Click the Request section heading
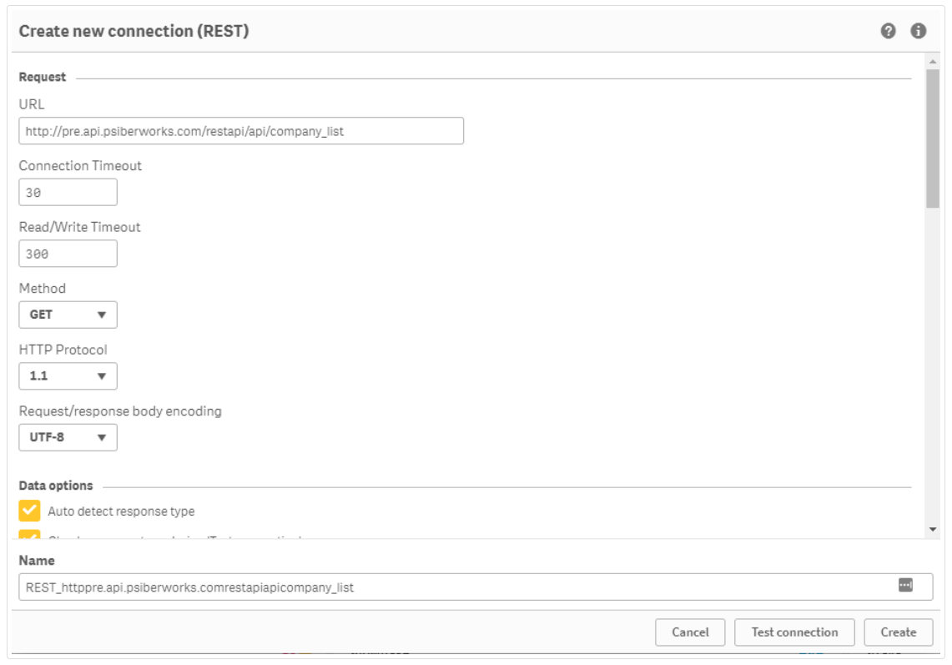952x665 pixels. coord(43,77)
